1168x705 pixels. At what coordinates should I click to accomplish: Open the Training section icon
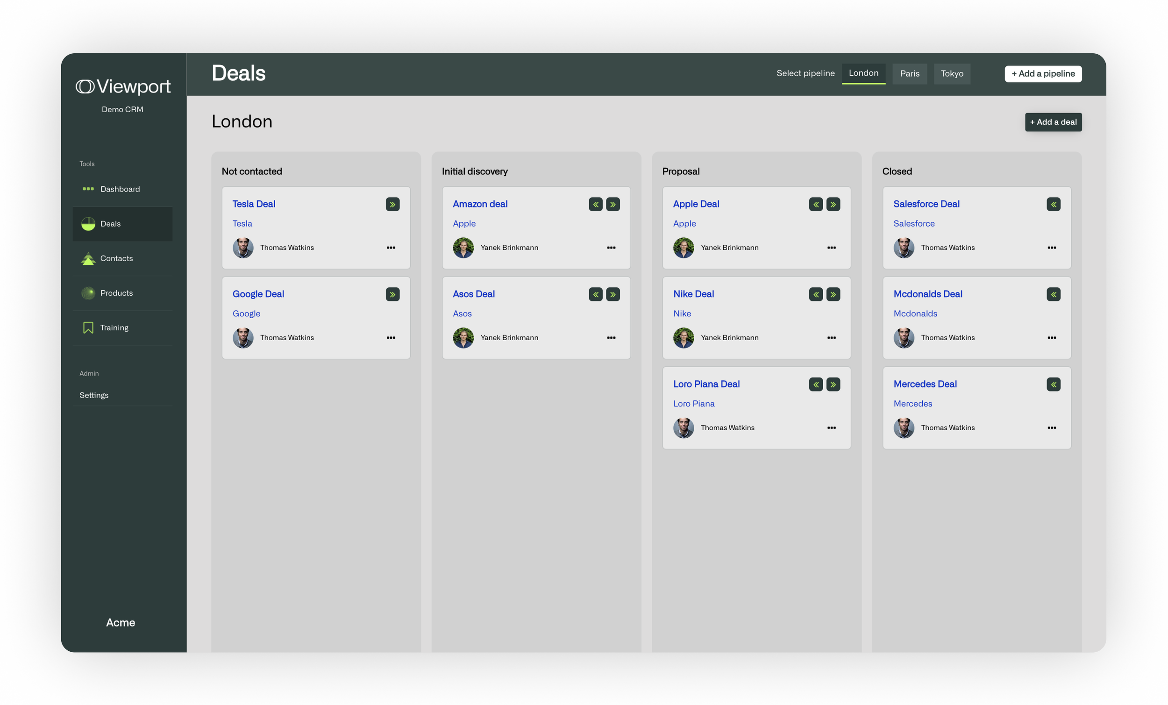(88, 328)
